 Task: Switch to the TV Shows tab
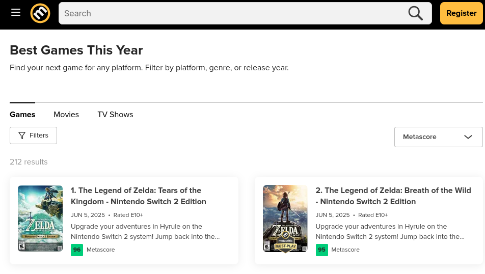click(115, 115)
